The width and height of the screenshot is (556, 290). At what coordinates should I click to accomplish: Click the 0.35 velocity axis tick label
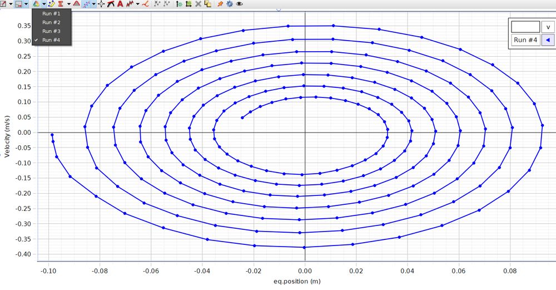pyautogui.click(x=24, y=26)
